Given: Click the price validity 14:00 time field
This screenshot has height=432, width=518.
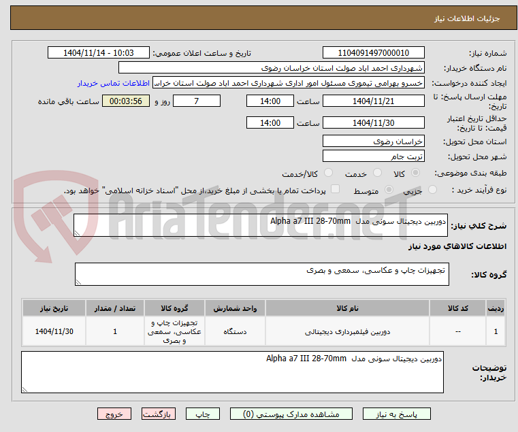Looking at the screenshot, I should click(270, 123).
